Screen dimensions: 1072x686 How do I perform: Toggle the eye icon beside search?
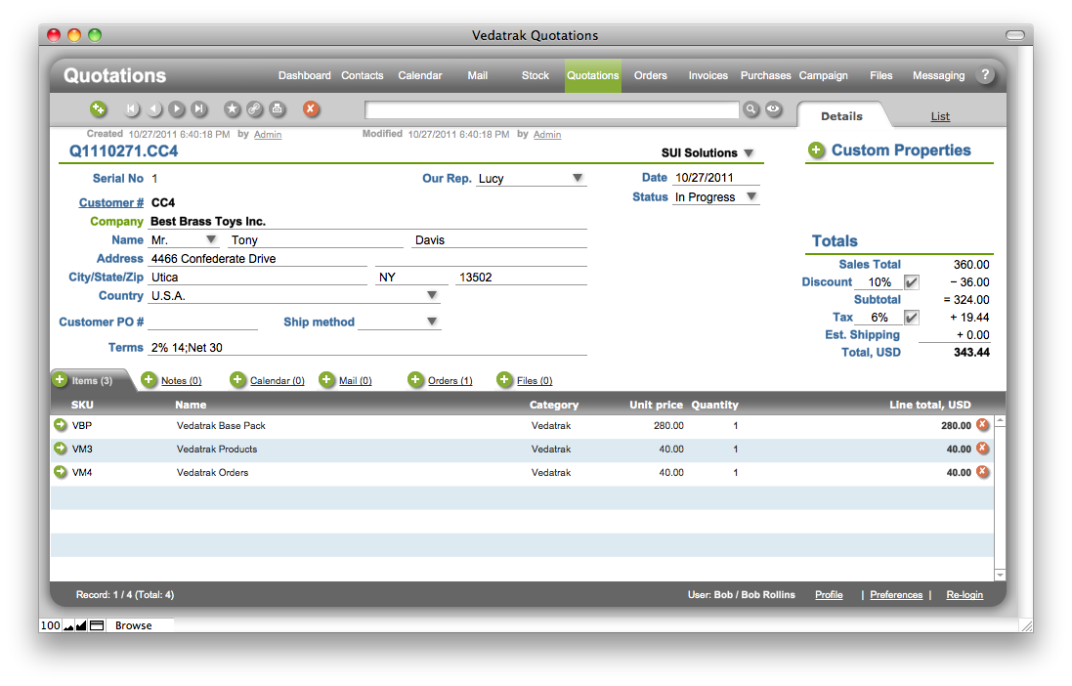[774, 109]
